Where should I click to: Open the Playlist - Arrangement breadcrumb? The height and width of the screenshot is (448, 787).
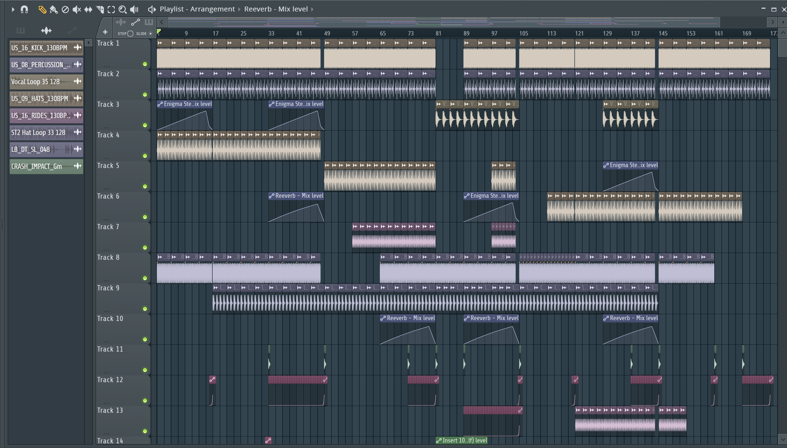click(197, 9)
